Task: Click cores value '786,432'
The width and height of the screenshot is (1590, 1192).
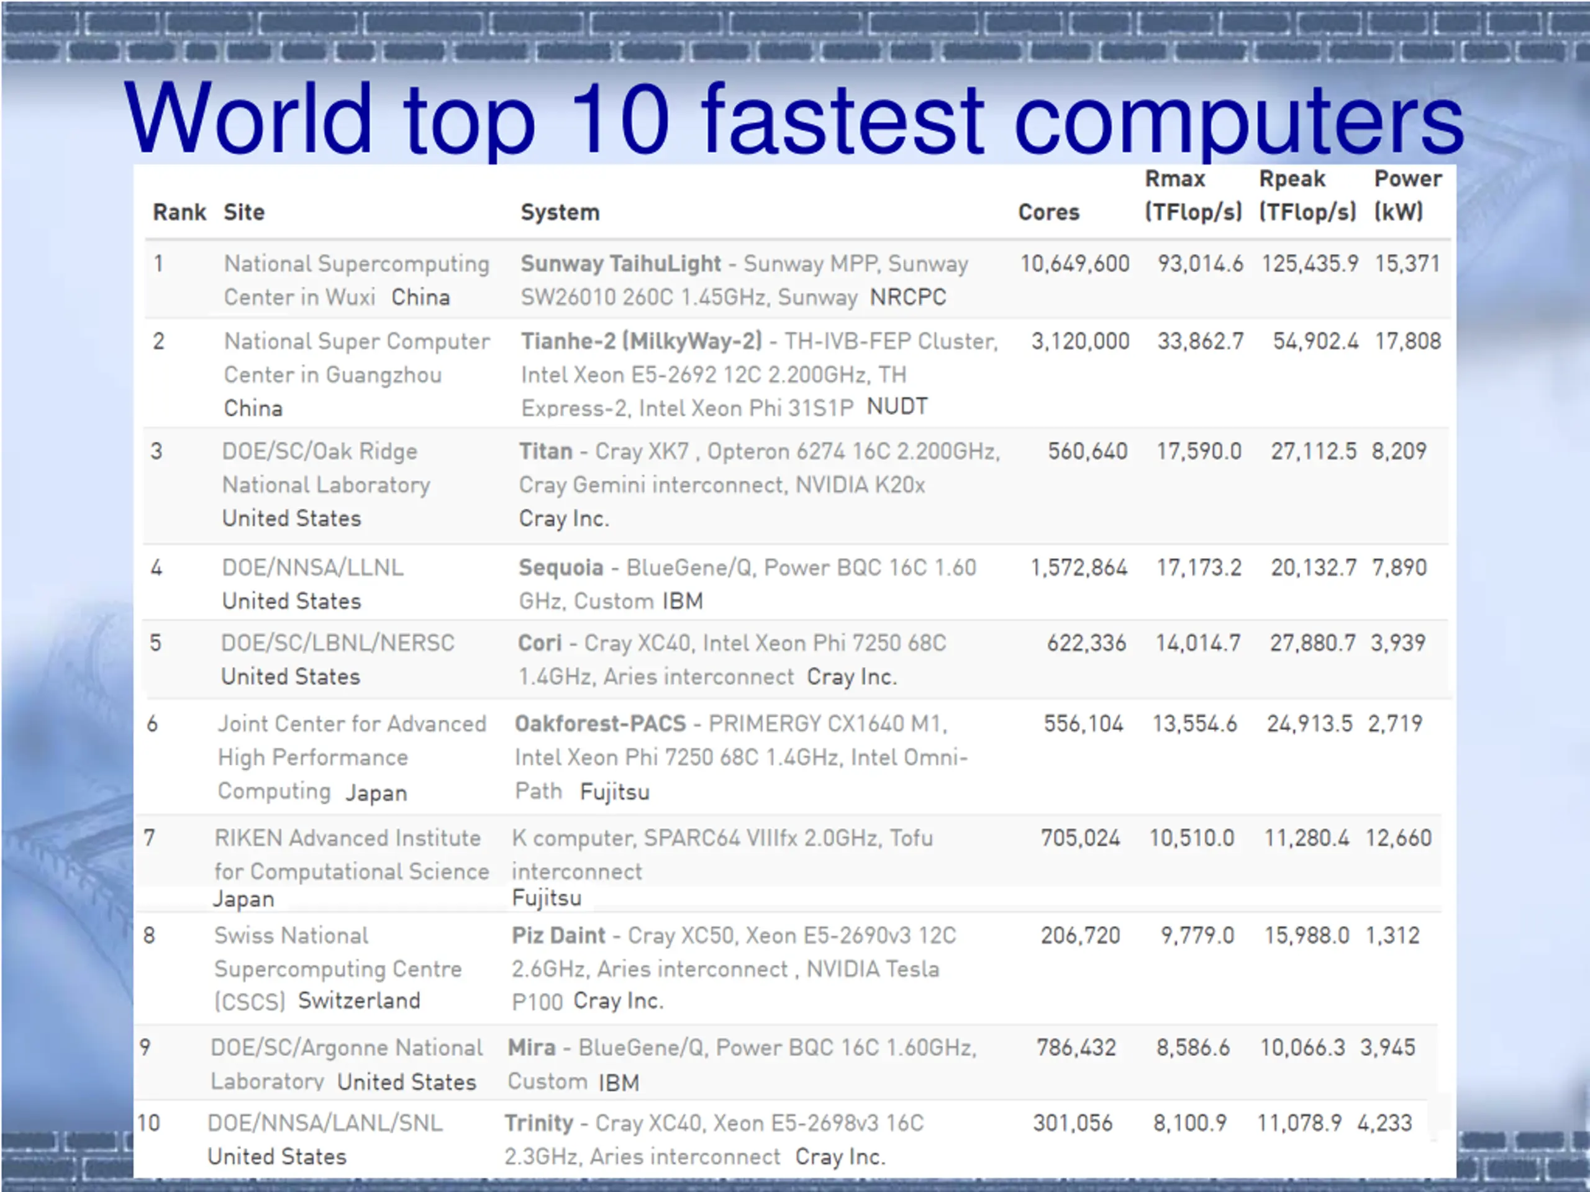Action: [x=1076, y=1047]
